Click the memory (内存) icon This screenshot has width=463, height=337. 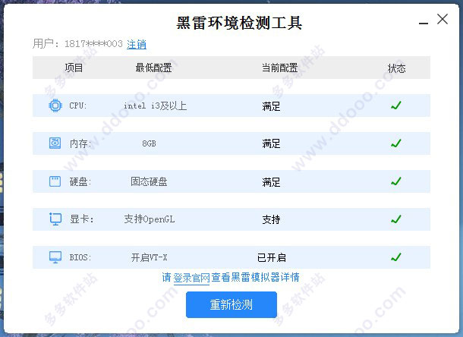point(55,143)
